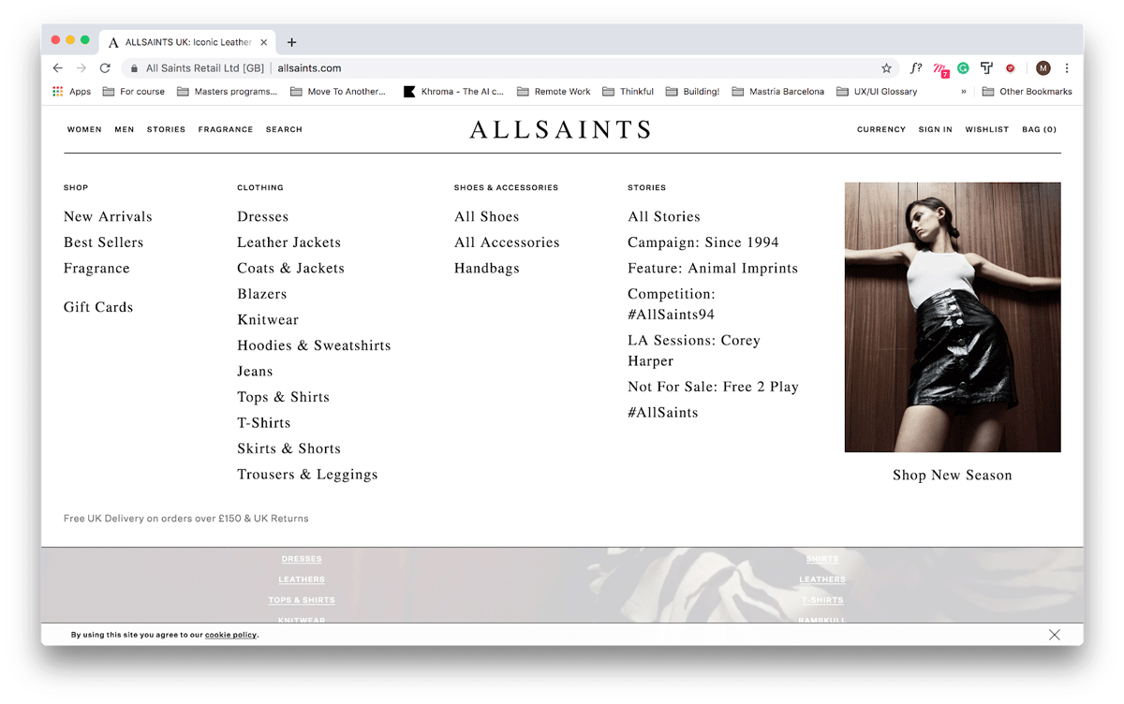
Task: Click the red circular extension icon
Action: coord(1010,67)
